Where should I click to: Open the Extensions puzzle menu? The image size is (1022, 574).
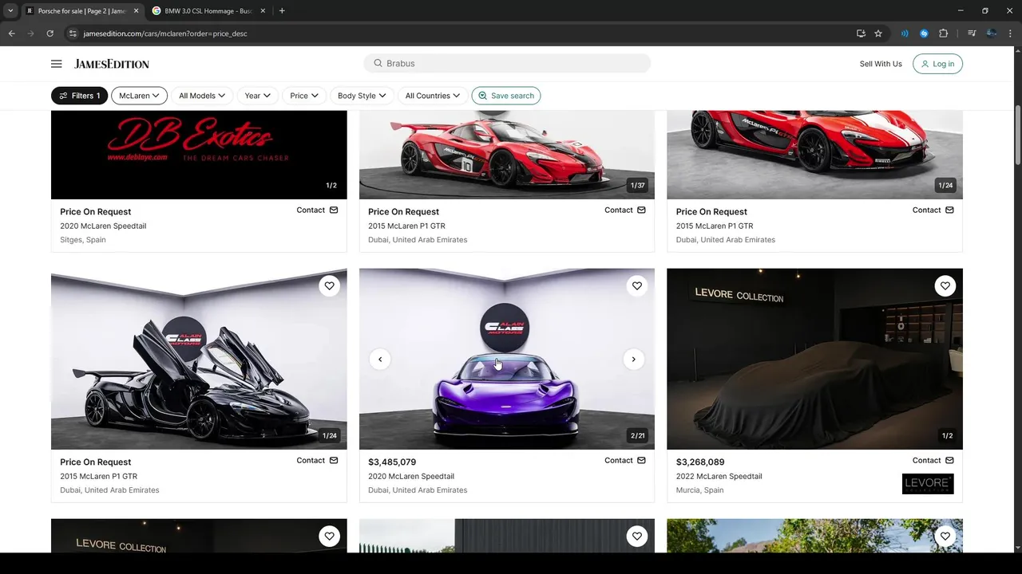point(944,33)
